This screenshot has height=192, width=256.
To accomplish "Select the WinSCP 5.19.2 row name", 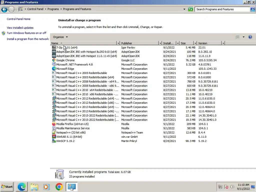I will tap(65, 141).
